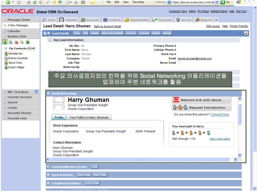Screen dimensions: 257x192
Task: Expand the Lead Qualification Scripts section
Action: coord(48,167)
